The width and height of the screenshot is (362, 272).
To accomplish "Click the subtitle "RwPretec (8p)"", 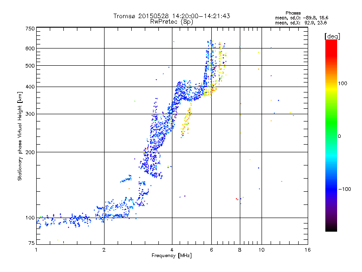I will click(x=171, y=22).
